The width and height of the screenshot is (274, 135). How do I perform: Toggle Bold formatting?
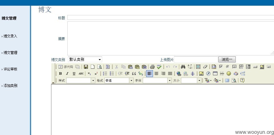(60, 74)
